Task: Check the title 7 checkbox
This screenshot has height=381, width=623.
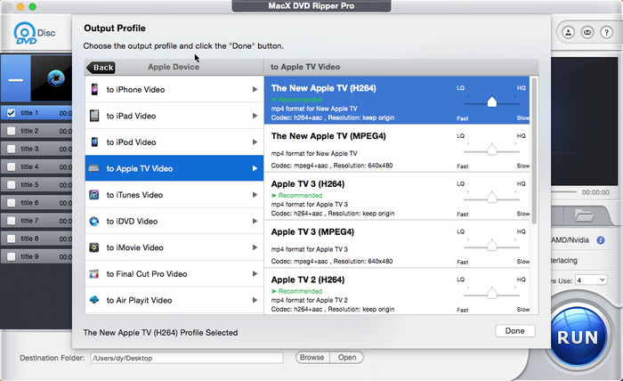Action: (11, 221)
